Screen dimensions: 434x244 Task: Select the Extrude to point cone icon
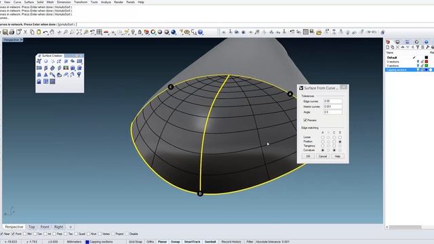(45, 75)
